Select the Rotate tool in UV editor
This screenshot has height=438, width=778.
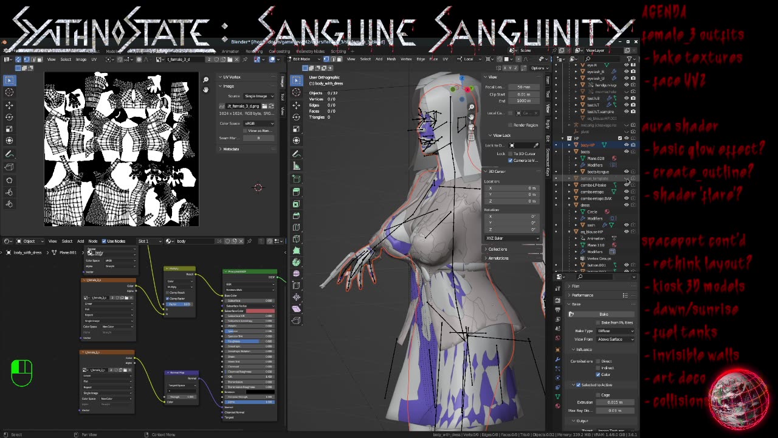pos(9,117)
